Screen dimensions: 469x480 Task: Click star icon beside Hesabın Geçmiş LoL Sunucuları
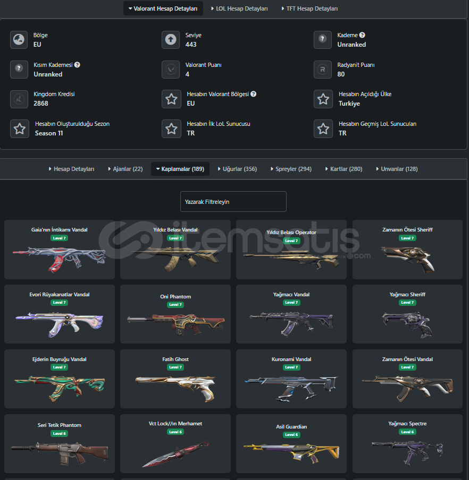pyautogui.click(x=323, y=128)
